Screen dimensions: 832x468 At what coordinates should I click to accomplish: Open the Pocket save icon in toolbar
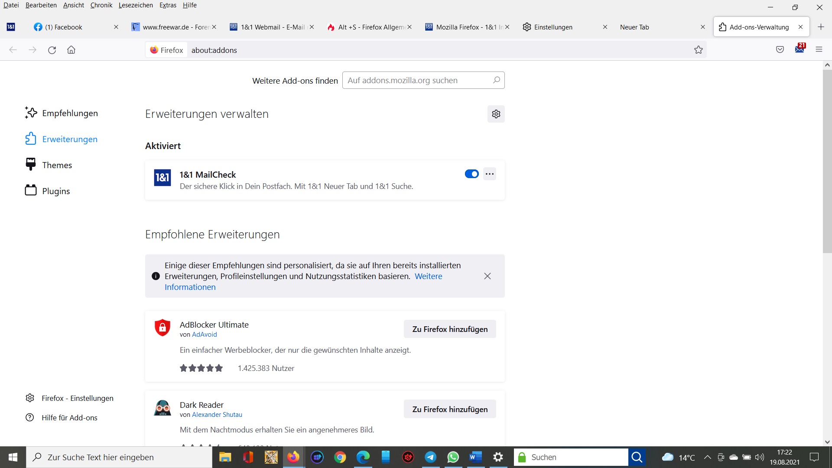[x=780, y=50]
